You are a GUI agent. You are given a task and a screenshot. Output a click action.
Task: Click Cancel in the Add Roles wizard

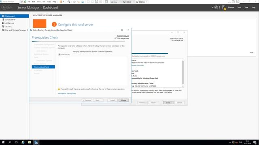[179, 103]
